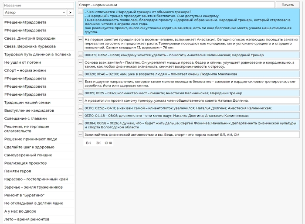Click the 'Есть и другие направления' paragraph
Image resolution: width=305 pixels, height=224 pixels.
[191, 84]
